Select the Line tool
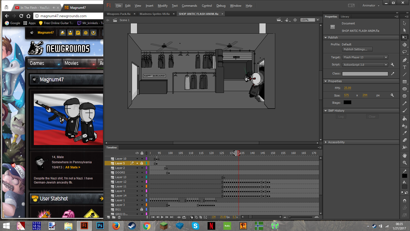 pyautogui.click(x=405, y=74)
